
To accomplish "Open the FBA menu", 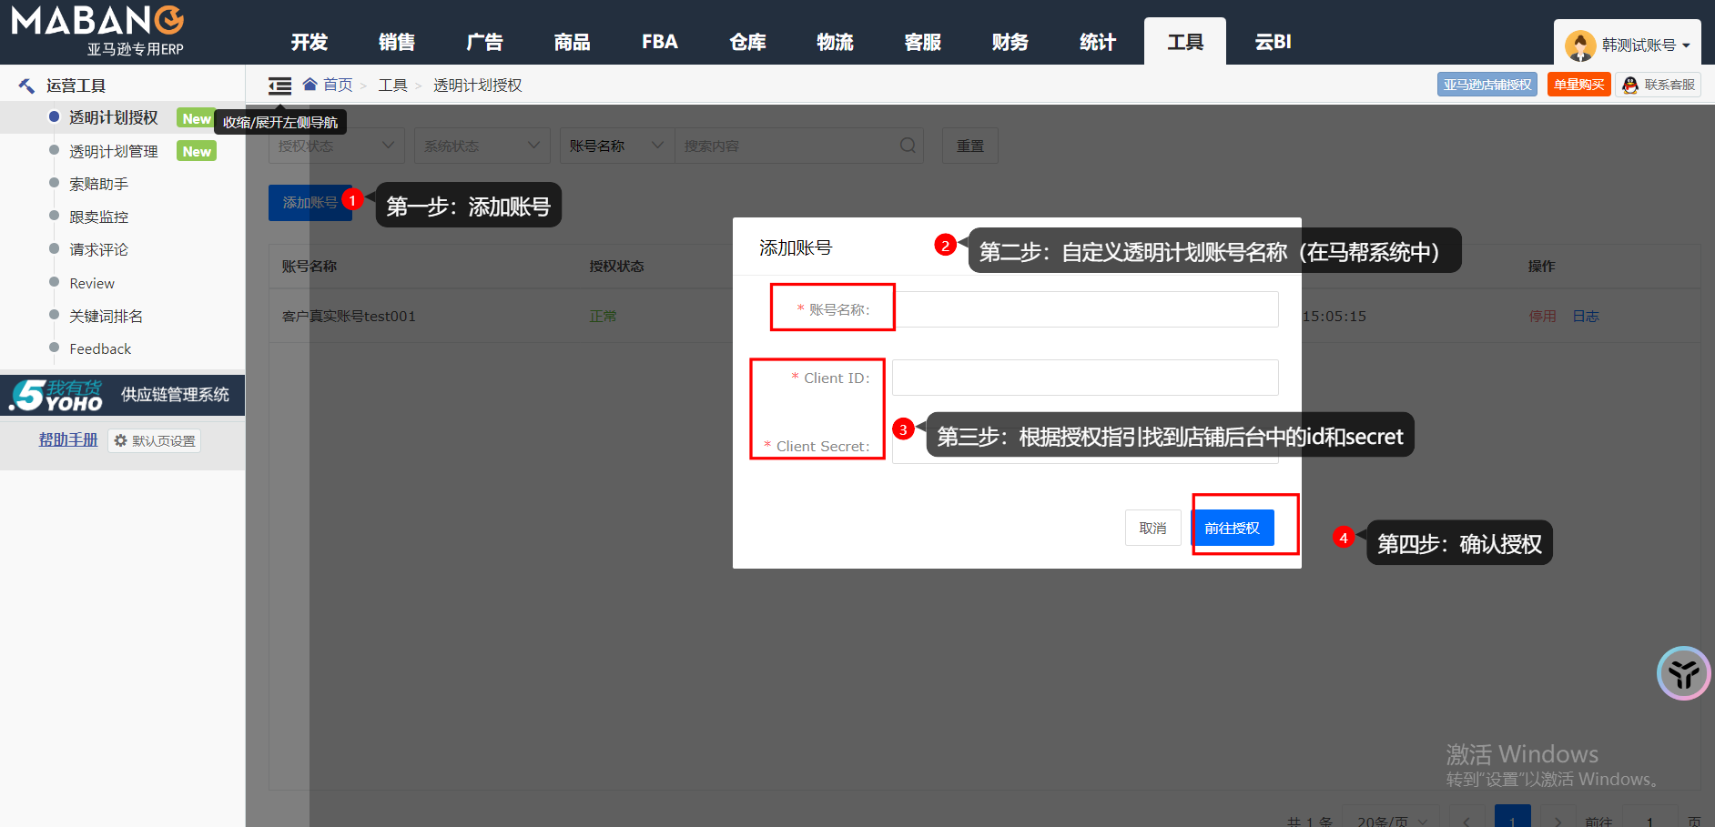I will point(658,41).
